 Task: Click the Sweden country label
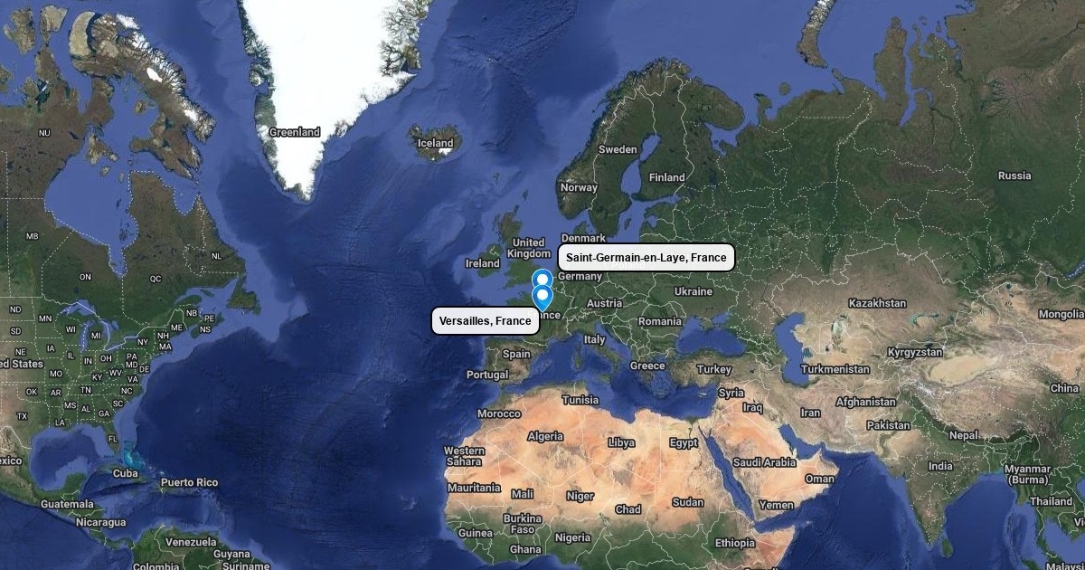point(618,149)
